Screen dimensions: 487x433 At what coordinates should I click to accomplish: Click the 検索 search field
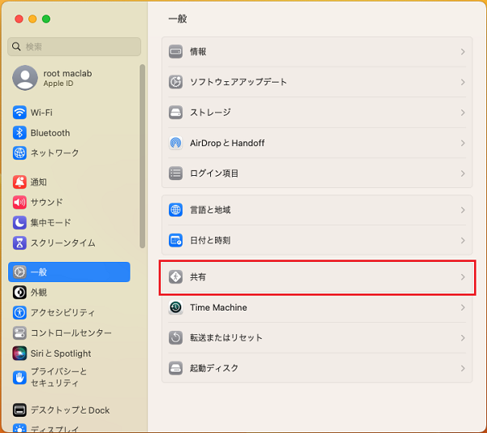[74, 46]
